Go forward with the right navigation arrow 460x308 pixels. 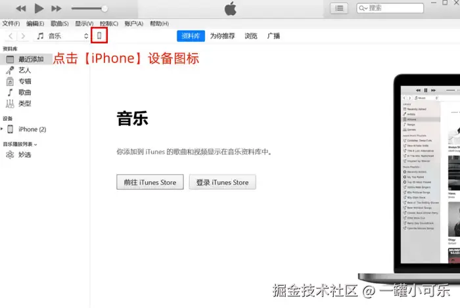point(23,36)
